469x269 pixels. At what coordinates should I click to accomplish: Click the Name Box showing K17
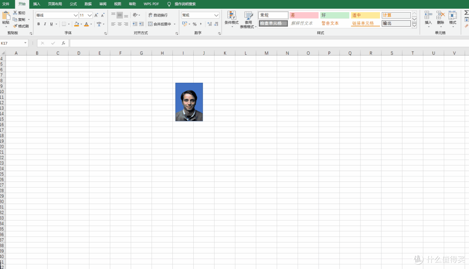14,43
